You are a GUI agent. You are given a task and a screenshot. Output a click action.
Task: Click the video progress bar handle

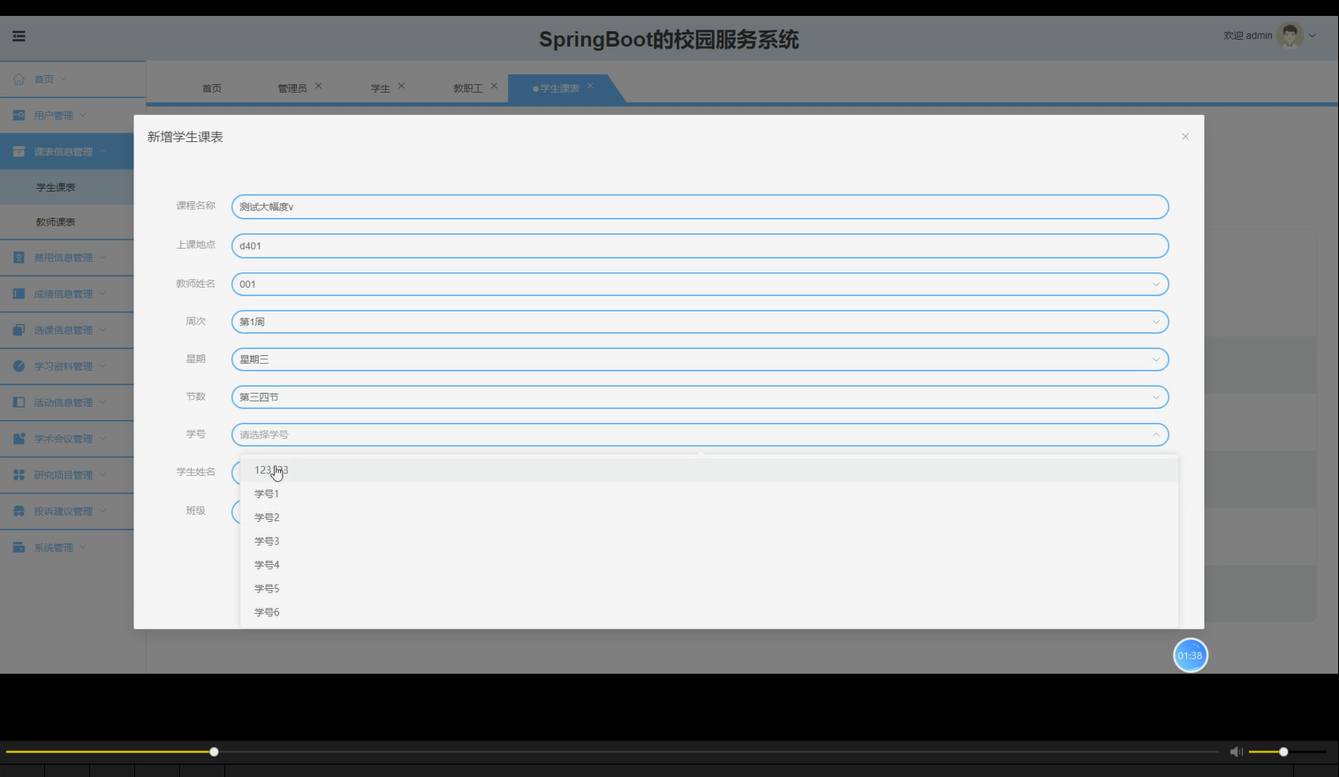click(x=214, y=751)
